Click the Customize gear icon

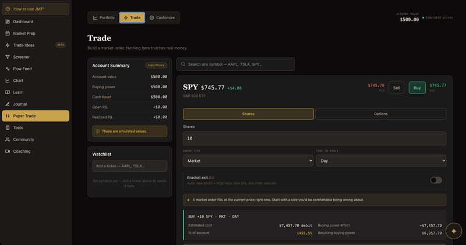click(x=151, y=18)
